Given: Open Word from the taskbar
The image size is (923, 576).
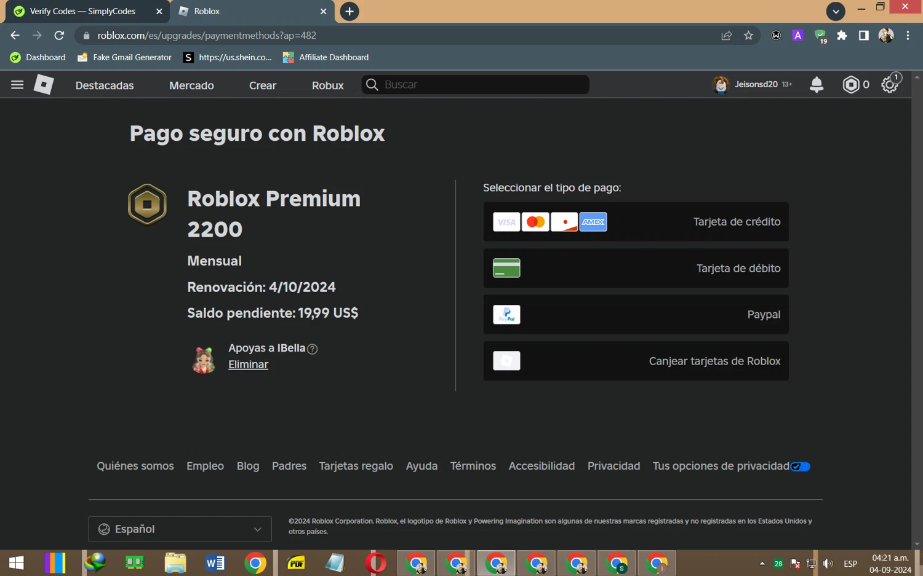Looking at the screenshot, I should pos(215,563).
